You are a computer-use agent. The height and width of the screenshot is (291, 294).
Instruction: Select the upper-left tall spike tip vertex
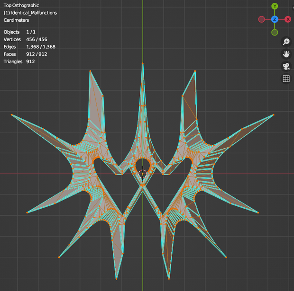coord(90,71)
